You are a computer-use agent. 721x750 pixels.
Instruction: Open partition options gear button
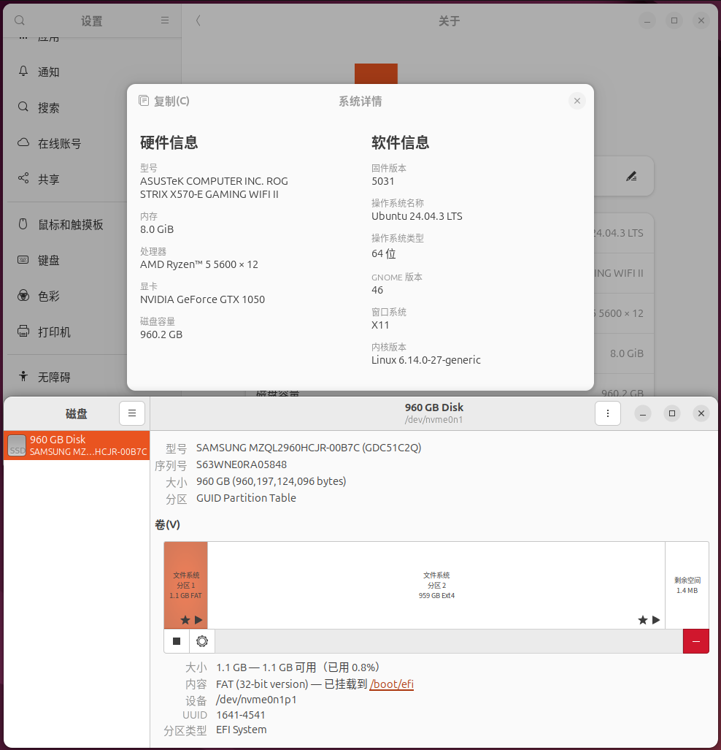(202, 641)
